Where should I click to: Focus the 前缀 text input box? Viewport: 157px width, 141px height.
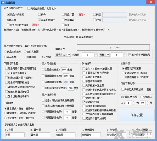[x=115, y=15]
